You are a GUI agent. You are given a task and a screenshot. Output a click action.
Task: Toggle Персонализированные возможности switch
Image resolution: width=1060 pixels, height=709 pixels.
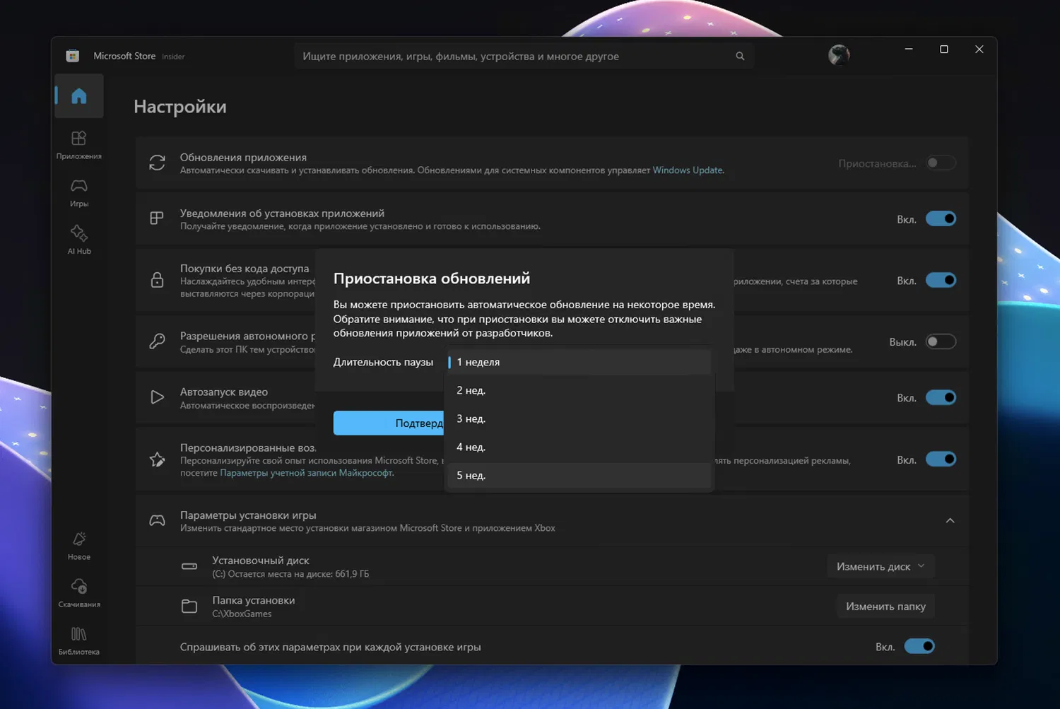(x=941, y=459)
